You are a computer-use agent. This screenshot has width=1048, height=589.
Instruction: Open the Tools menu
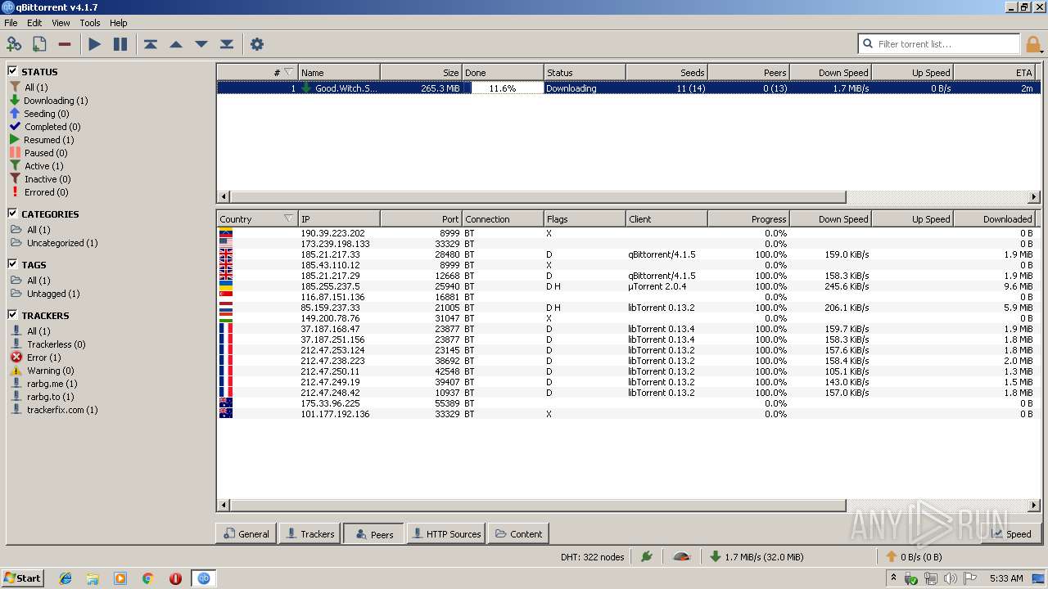click(90, 23)
